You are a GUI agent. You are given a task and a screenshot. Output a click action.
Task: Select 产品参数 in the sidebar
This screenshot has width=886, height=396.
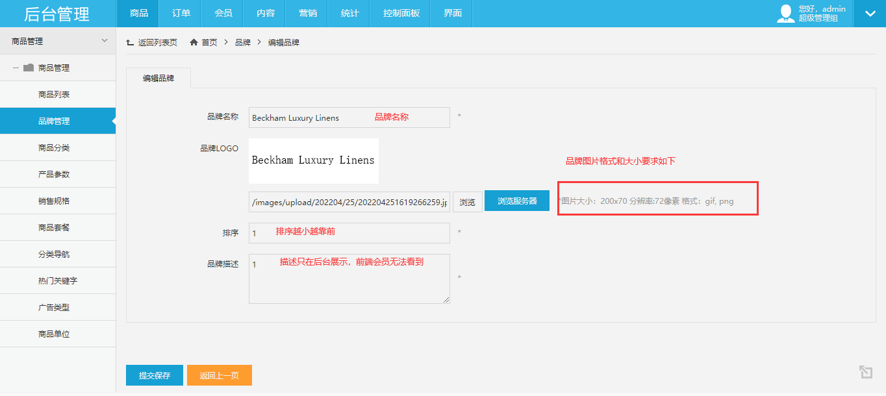(x=58, y=174)
